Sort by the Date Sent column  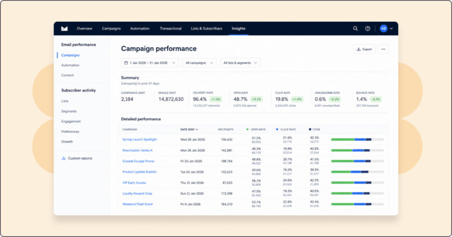(189, 129)
